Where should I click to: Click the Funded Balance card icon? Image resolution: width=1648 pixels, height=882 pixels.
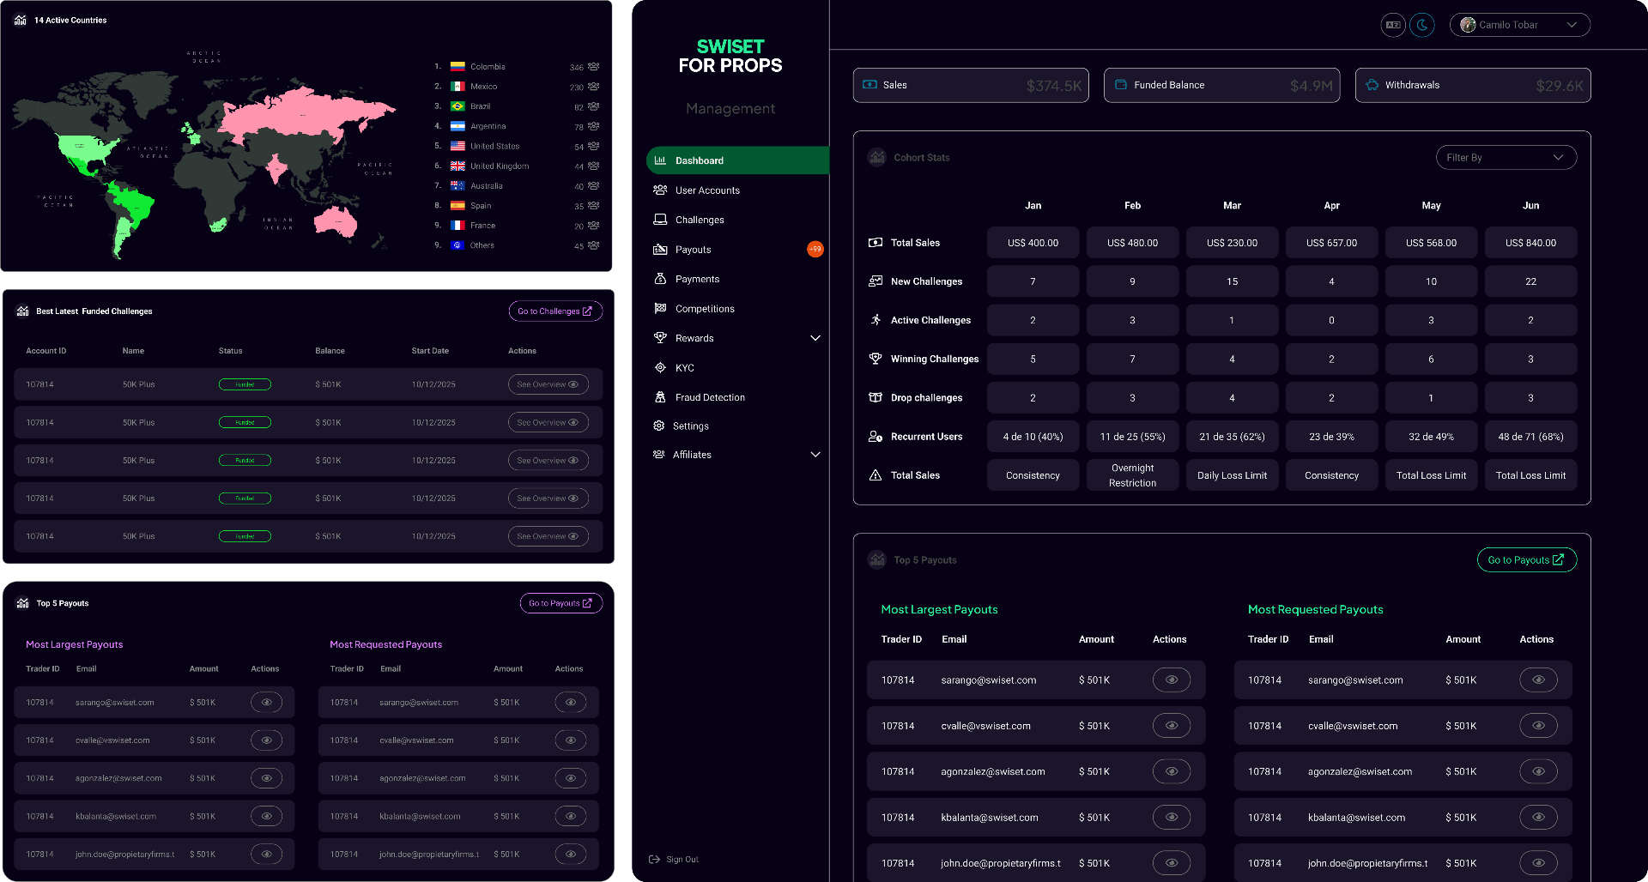pyautogui.click(x=1120, y=85)
